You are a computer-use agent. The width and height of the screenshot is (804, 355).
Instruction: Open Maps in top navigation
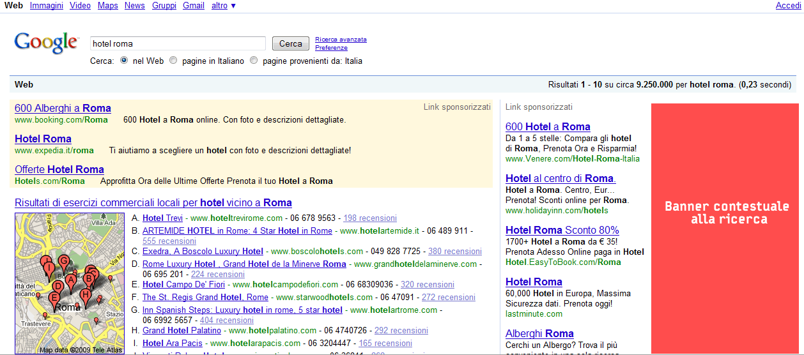(108, 6)
